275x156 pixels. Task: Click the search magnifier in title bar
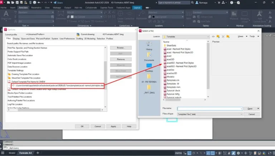pos(192,2)
